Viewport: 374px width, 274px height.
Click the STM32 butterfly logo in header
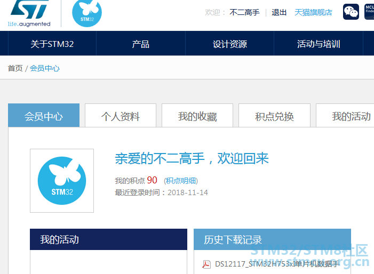pyautogui.click(x=87, y=13)
